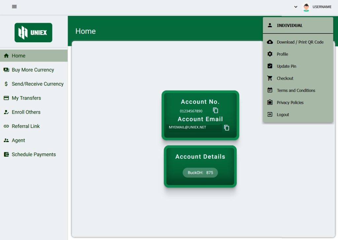This screenshot has height=240, width=338.
Task: Go to Buy More Currency
Action: click(33, 70)
